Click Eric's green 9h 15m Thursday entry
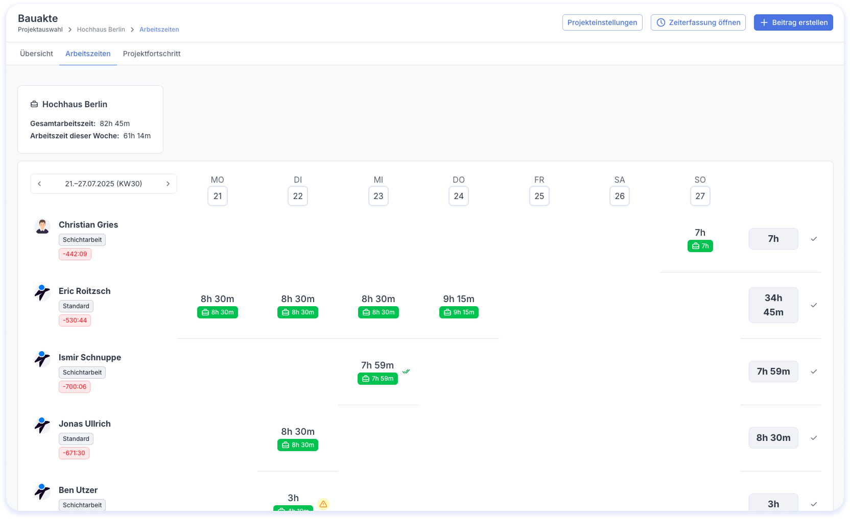This screenshot has height=519, width=850. coord(459,312)
